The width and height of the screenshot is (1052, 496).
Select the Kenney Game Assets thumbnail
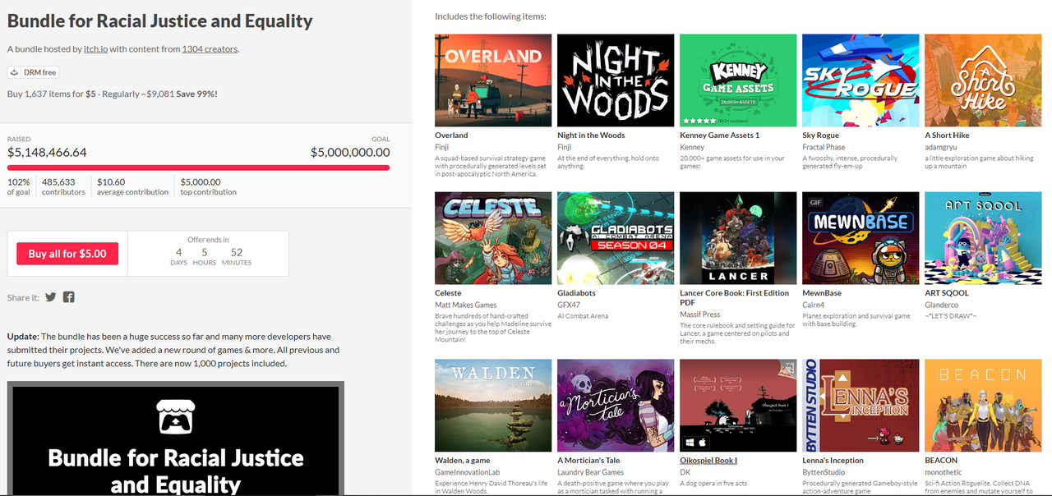(x=738, y=80)
